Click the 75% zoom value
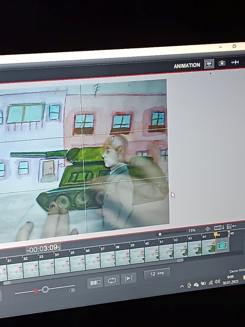This screenshot has width=245, height=327. pyautogui.click(x=192, y=231)
